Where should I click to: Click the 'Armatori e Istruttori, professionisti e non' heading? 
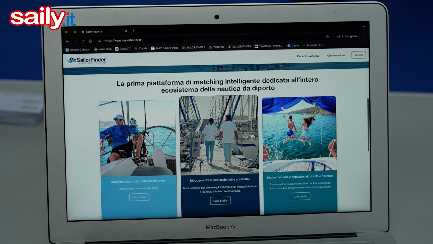pyautogui.click(x=139, y=181)
